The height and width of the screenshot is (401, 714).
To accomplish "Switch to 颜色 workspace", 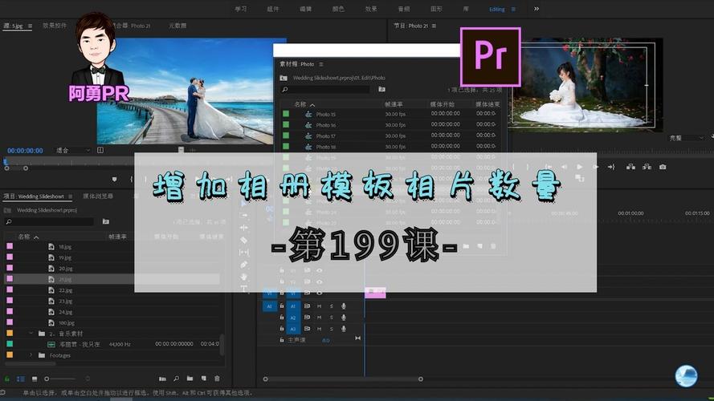I will tap(338, 9).
